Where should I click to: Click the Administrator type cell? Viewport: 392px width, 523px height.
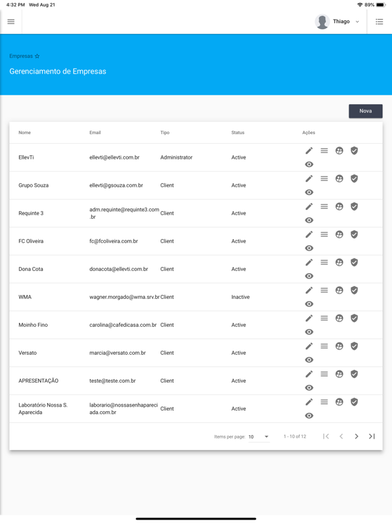(176, 157)
